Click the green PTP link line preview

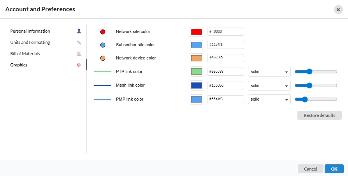103,71
